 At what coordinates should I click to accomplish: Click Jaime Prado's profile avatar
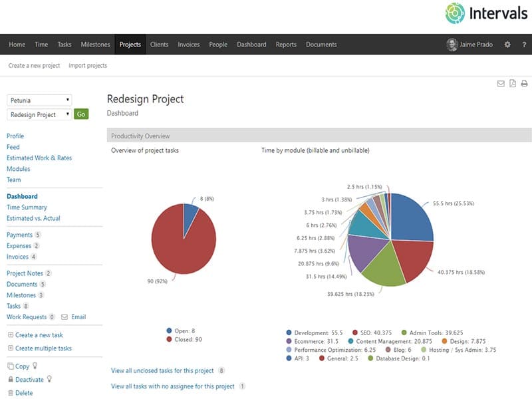(x=452, y=45)
